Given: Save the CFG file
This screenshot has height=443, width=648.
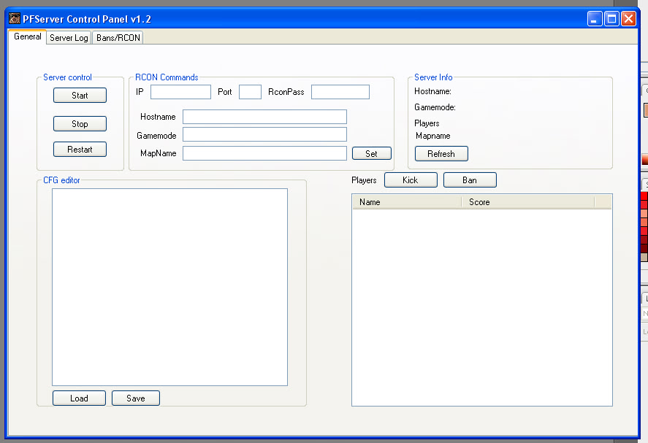Looking at the screenshot, I should click(136, 398).
